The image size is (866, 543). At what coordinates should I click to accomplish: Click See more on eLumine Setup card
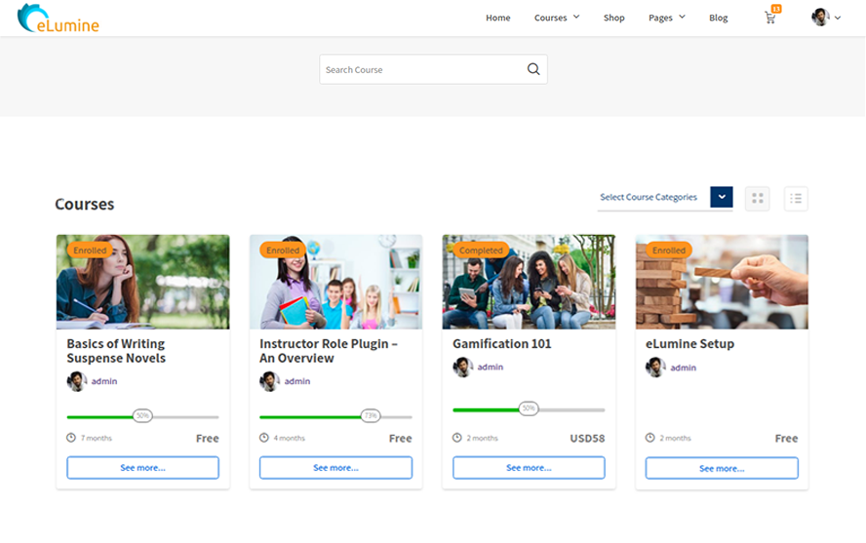722,468
